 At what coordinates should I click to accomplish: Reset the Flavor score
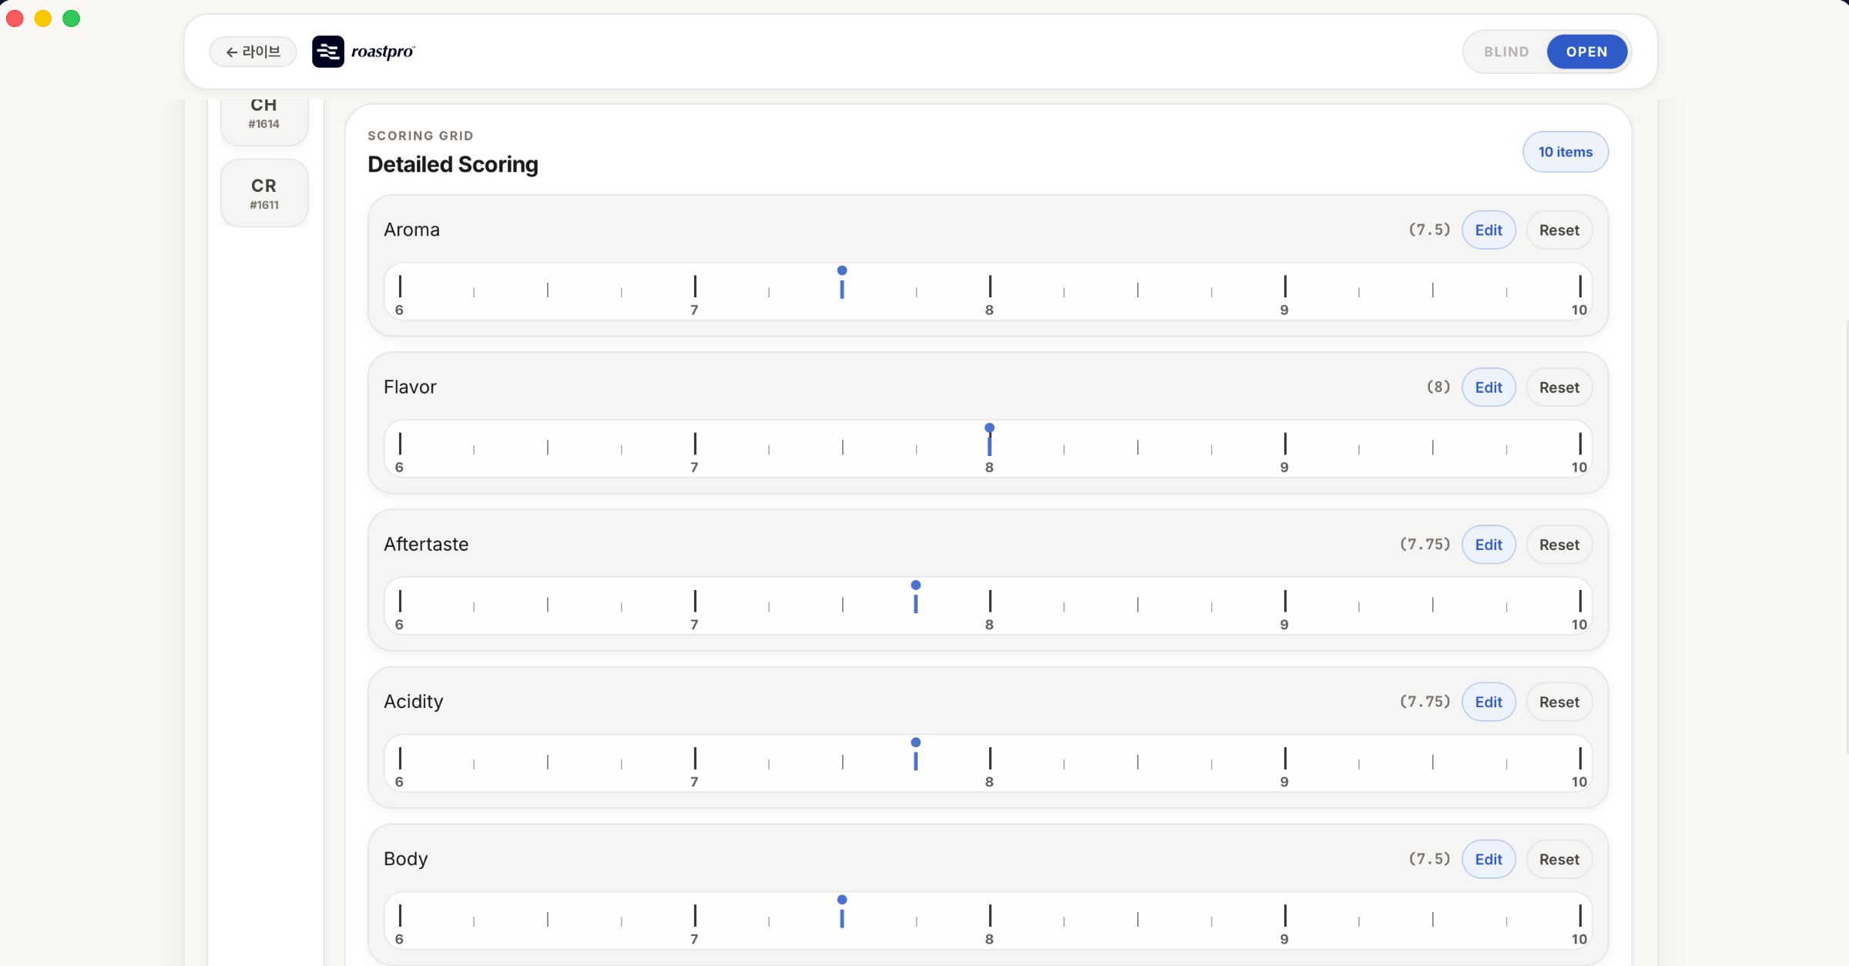click(1559, 387)
